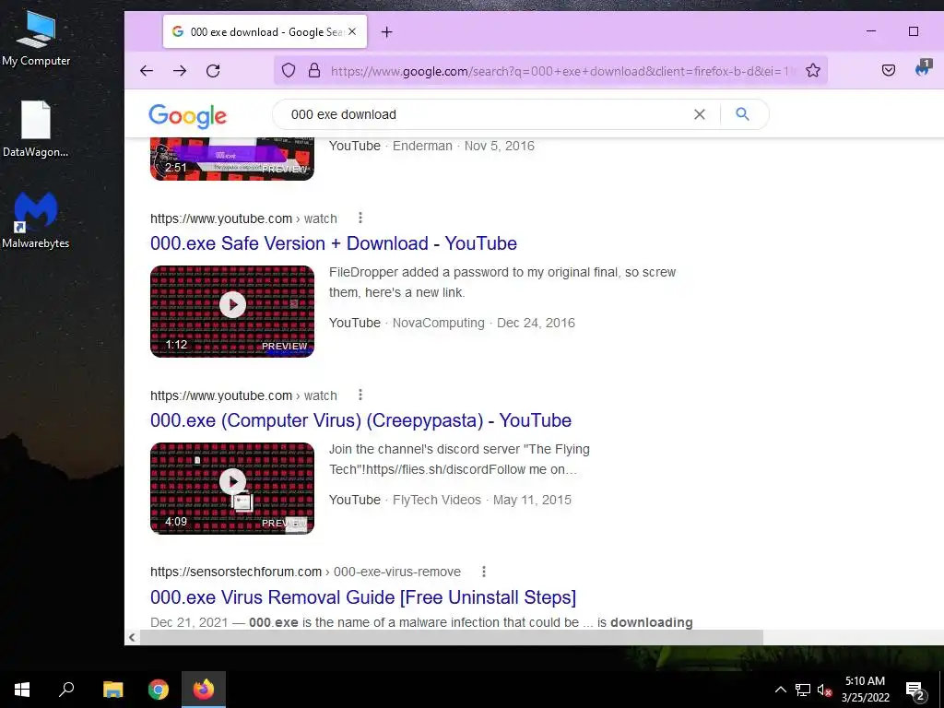Image resolution: width=944 pixels, height=708 pixels.
Task: Click the Google search box text
Action: coord(344,114)
